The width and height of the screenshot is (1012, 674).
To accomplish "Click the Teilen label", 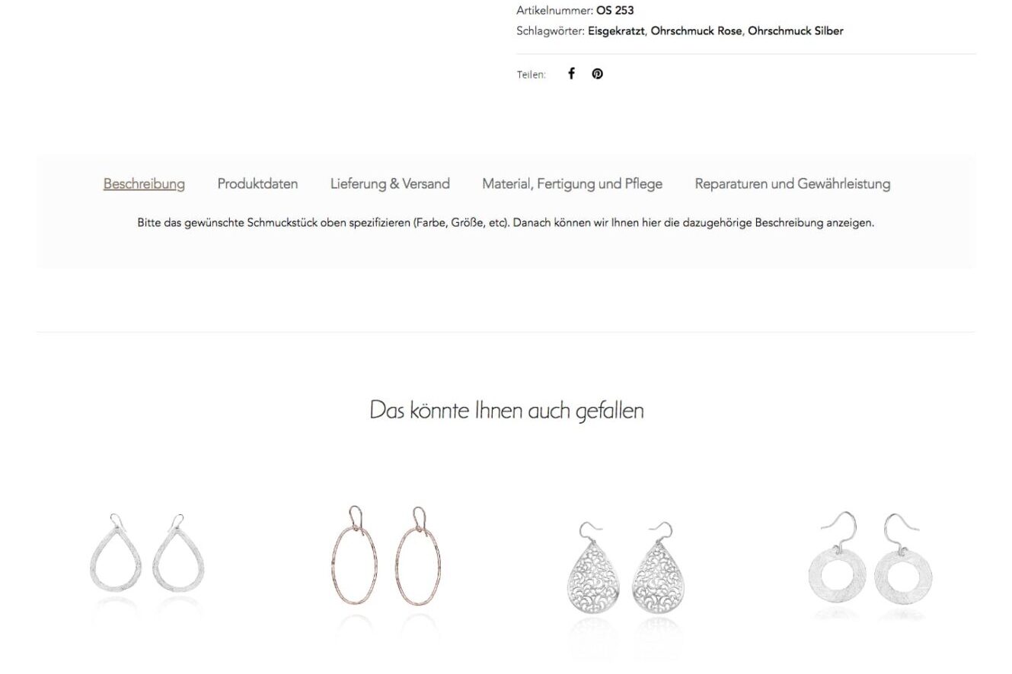I will click(x=531, y=75).
